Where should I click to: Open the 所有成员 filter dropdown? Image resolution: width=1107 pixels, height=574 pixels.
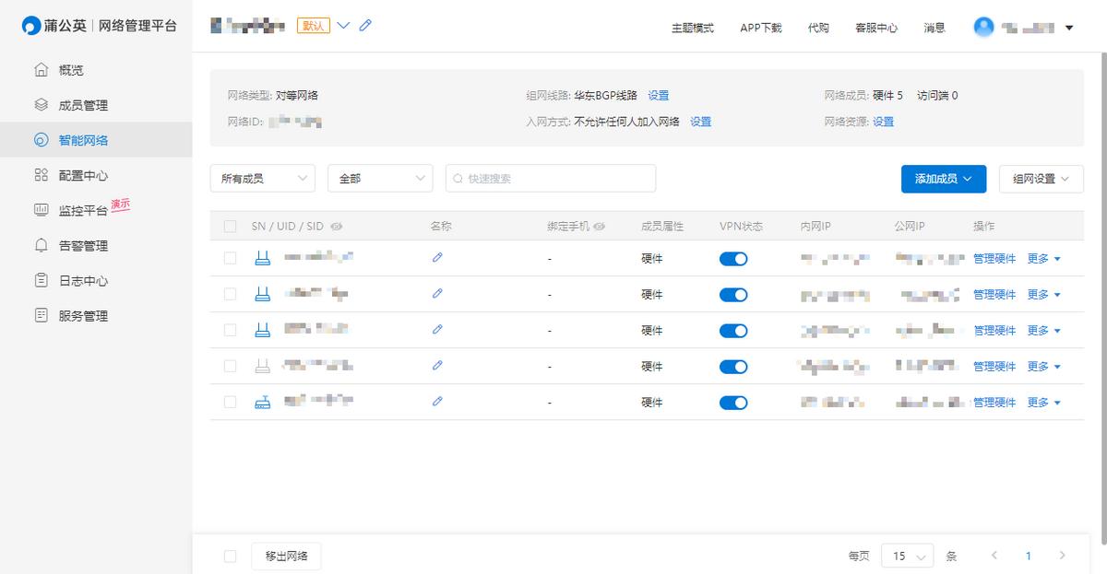[262, 178]
